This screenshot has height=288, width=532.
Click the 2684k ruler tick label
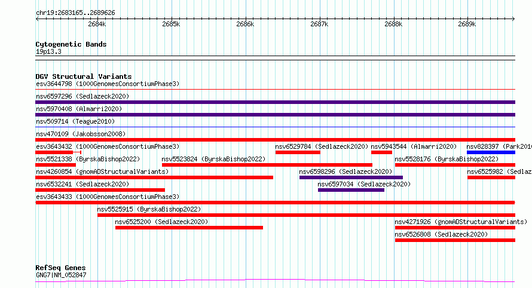click(97, 24)
